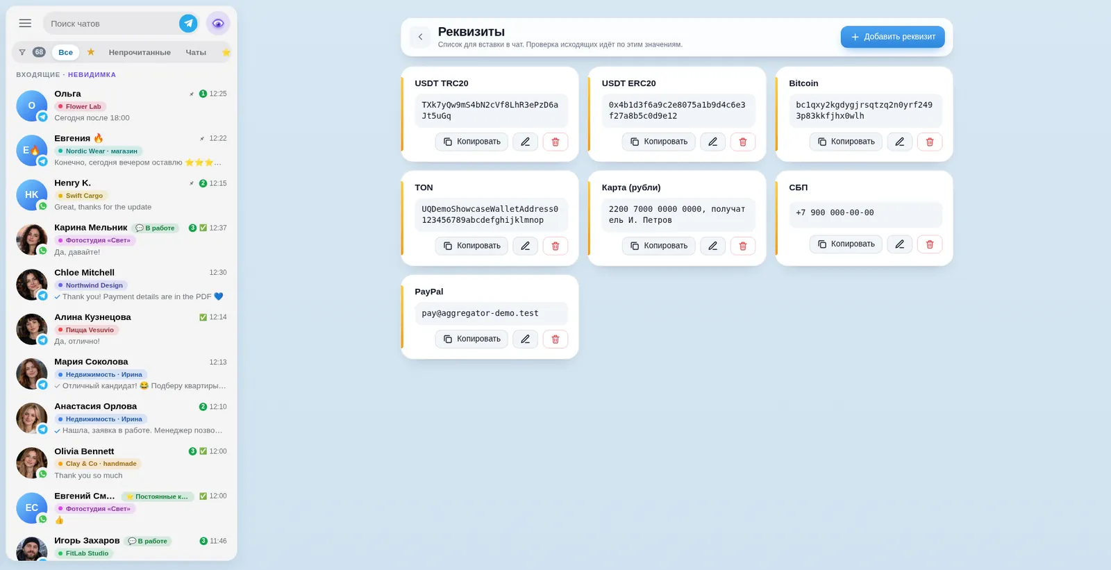Edit the USDT ERC20 requisite

pyautogui.click(x=712, y=142)
